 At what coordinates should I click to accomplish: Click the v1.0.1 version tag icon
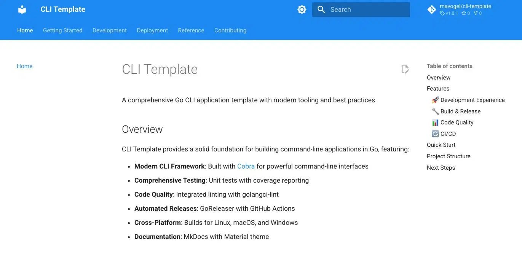442,13
